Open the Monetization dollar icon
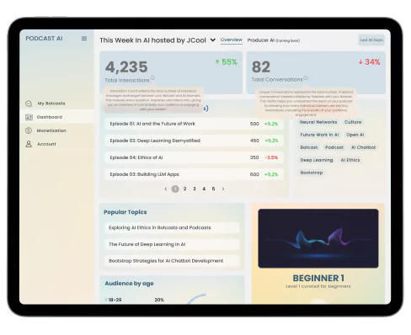Viewport: 411px width, 335px height. [29, 130]
